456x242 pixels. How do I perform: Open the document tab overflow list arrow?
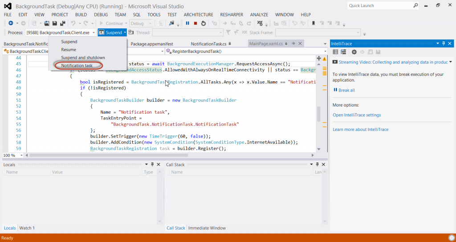click(x=325, y=44)
